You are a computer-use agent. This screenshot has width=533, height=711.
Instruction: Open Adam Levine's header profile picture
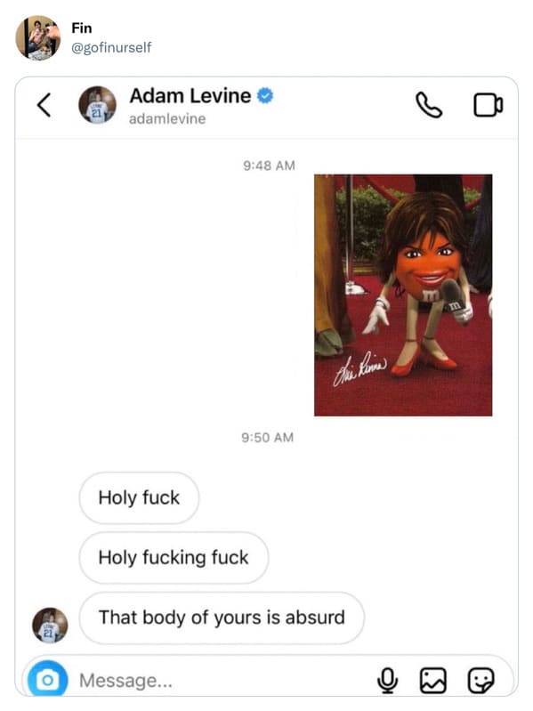pos(98,105)
